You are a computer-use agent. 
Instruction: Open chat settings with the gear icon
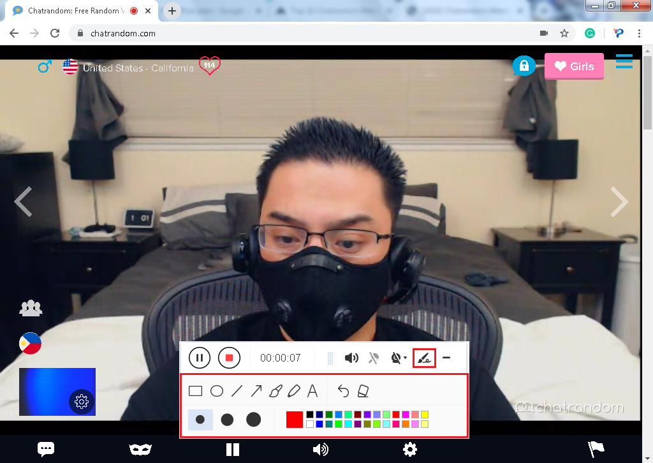410,449
